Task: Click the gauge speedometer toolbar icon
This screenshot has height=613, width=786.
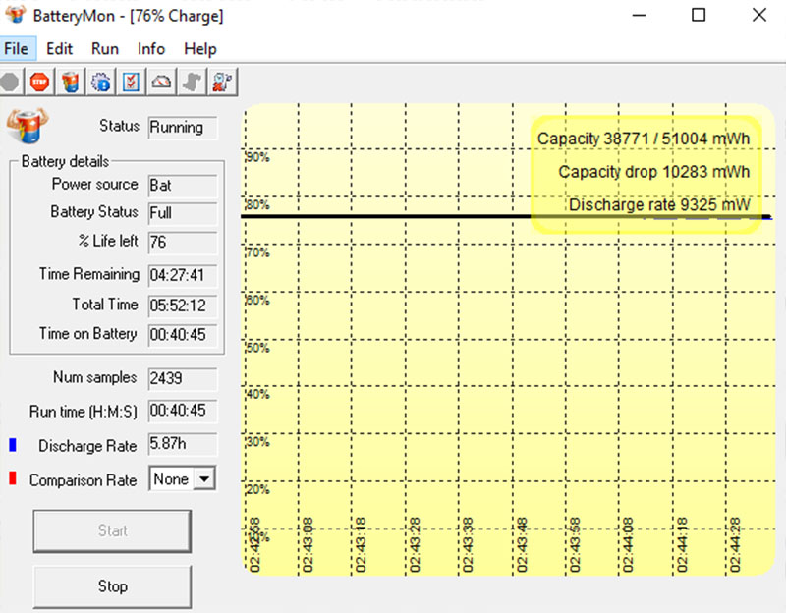Action: click(x=161, y=82)
